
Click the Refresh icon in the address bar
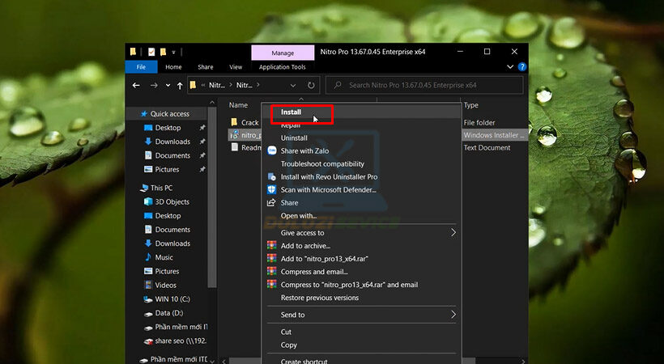click(311, 85)
